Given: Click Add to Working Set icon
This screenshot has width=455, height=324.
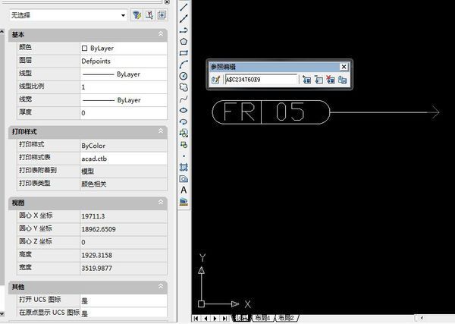Looking at the screenshot, I should click(x=306, y=79).
